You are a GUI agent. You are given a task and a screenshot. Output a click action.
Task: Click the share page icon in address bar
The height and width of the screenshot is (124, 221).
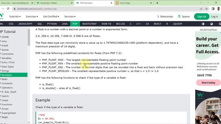201,9
